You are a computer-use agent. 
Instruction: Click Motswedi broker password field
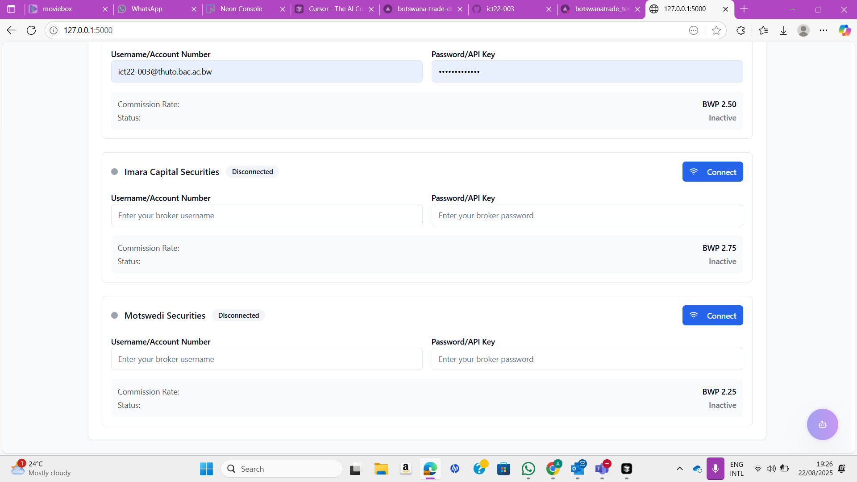pos(587,359)
